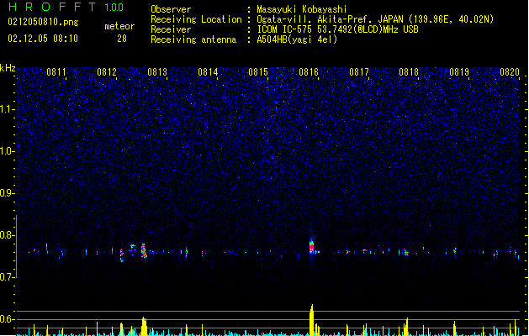Click the 0811 time axis marker
529x336 pixels.
56,72
